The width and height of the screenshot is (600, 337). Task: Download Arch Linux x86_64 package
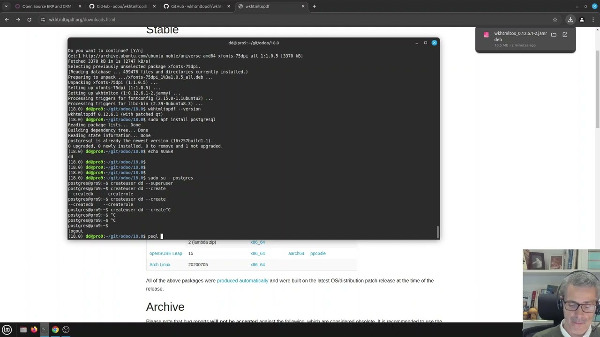coord(257,264)
